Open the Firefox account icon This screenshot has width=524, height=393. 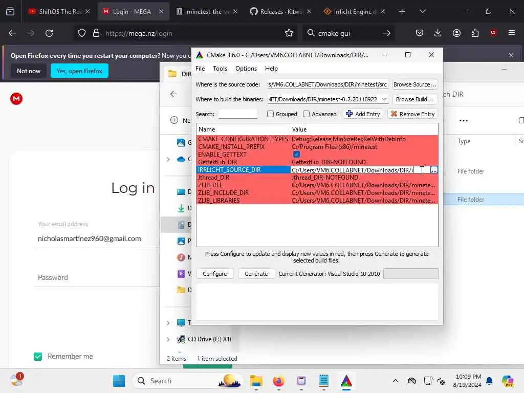pyautogui.click(x=456, y=33)
